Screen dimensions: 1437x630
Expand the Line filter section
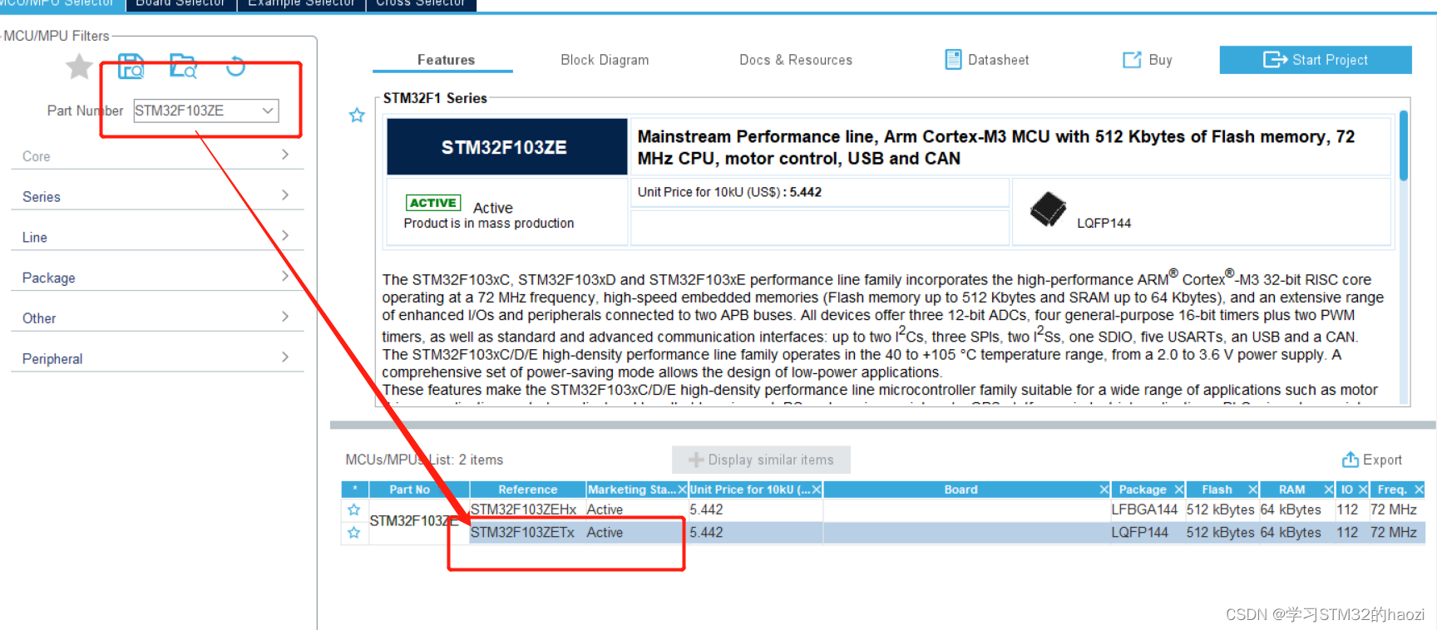157,237
